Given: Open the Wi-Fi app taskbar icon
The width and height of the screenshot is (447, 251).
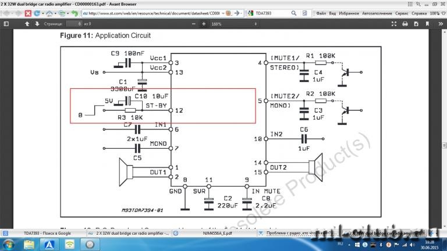Looking at the screenshot, I should tap(70, 245).
